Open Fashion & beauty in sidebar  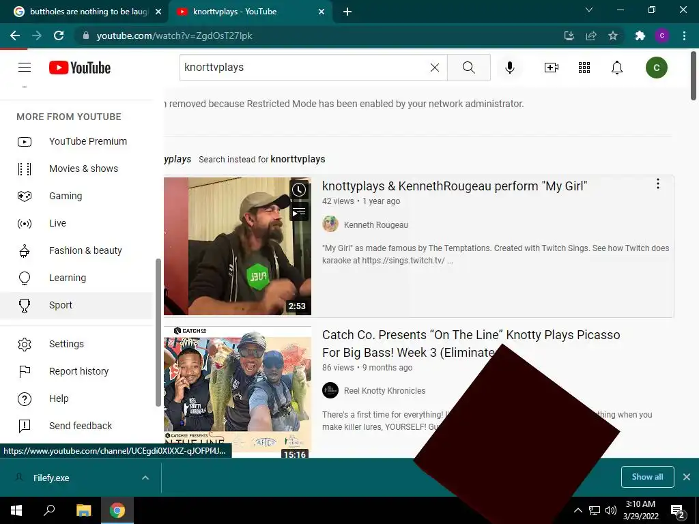click(76, 250)
